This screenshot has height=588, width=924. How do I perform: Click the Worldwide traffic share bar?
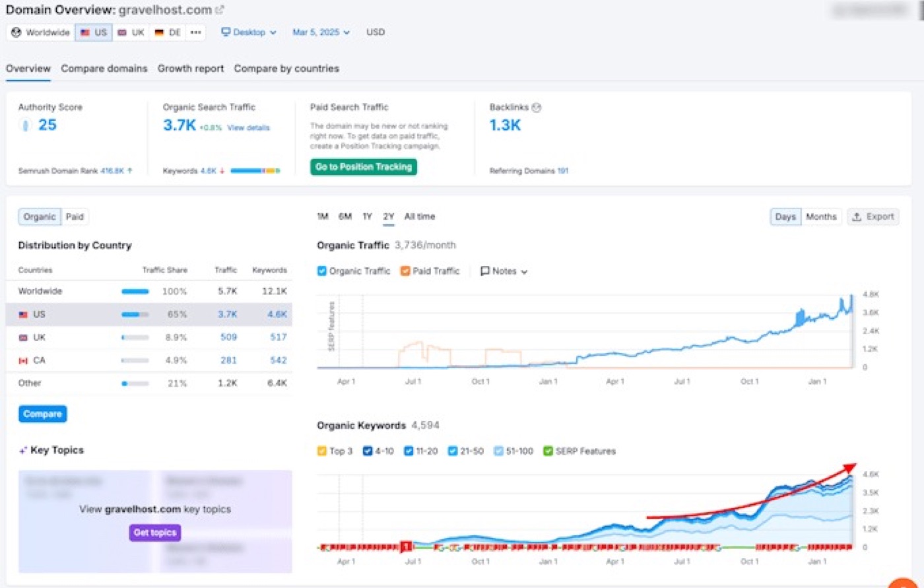[135, 291]
